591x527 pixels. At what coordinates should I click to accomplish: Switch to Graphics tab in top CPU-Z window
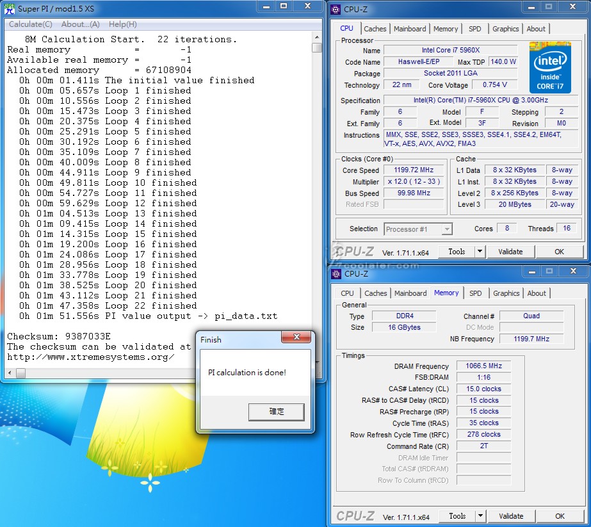coord(505,29)
